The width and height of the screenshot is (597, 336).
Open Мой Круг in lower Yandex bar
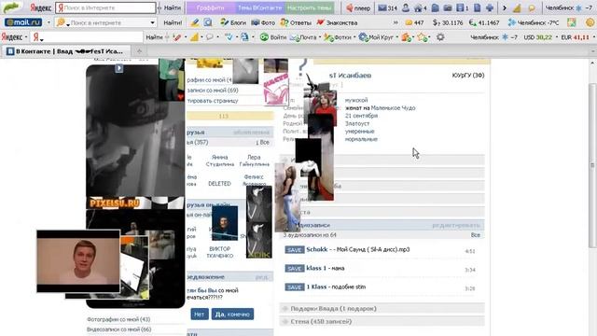[376, 37]
